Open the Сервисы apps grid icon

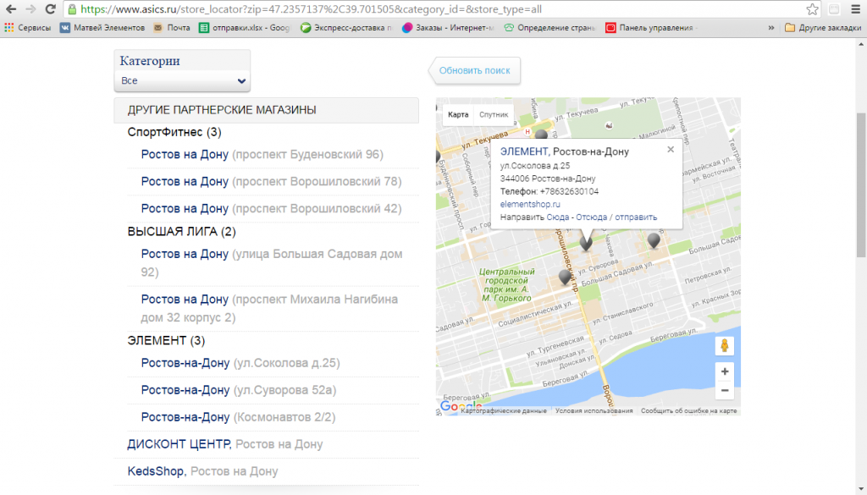pyautogui.click(x=8, y=27)
